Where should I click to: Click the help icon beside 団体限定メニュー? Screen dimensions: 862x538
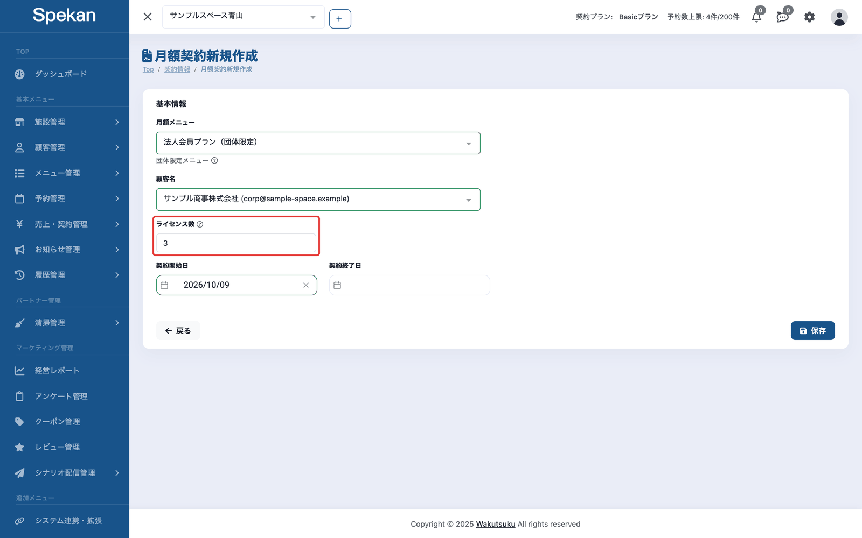(214, 160)
